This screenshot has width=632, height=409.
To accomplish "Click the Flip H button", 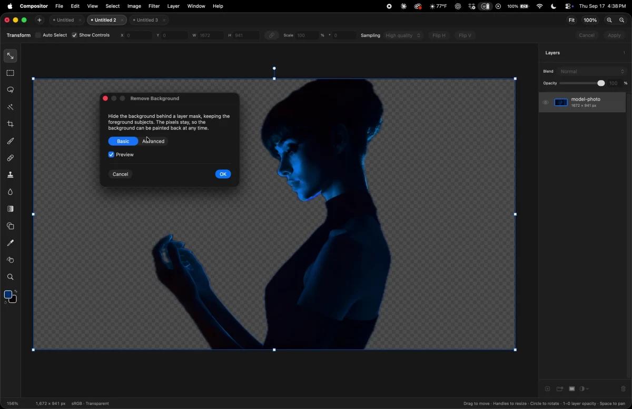I will (x=439, y=35).
